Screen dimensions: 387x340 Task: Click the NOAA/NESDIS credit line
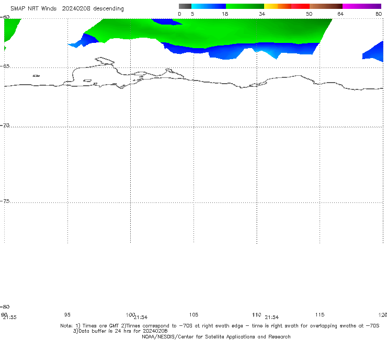tap(216, 336)
